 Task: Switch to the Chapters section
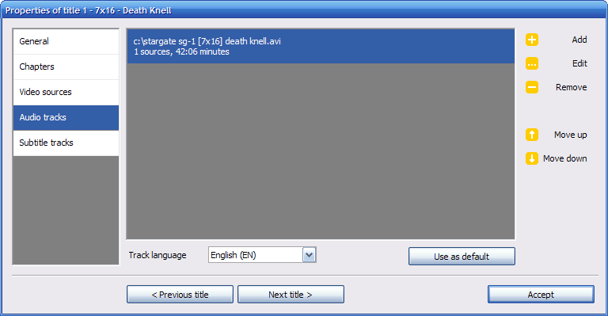[x=66, y=67]
